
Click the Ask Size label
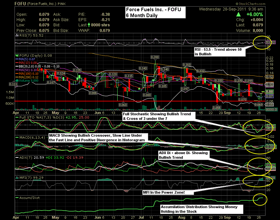(61, 20)
